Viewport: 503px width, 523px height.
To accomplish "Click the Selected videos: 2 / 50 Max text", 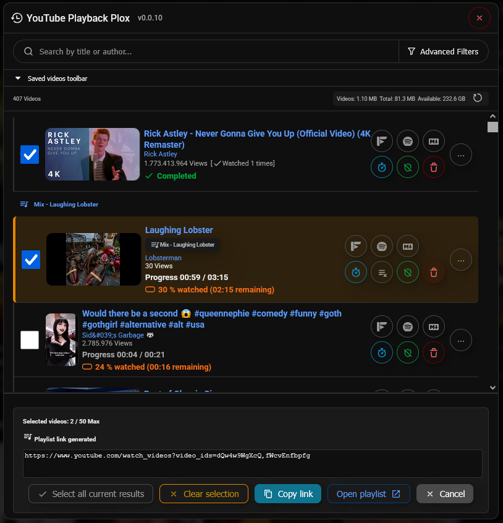I will [61, 421].
